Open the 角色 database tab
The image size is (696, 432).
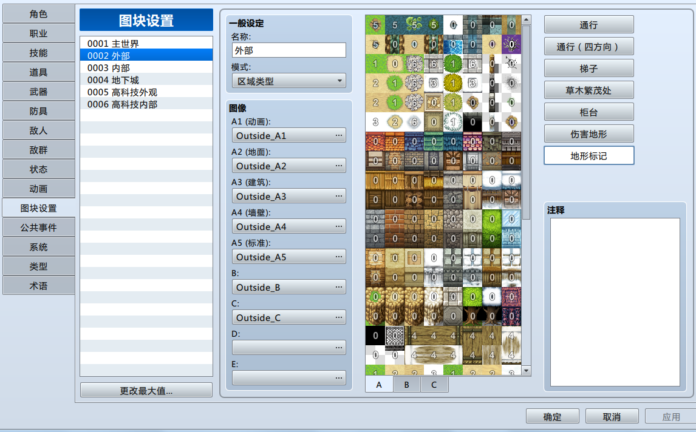39,14
